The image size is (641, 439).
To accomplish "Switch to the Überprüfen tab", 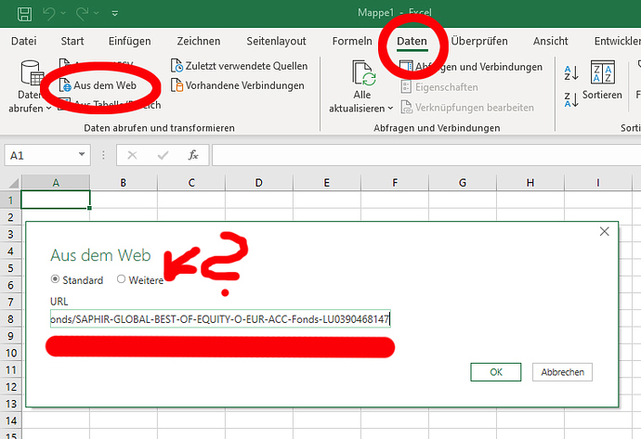I will tap(479, 41).
